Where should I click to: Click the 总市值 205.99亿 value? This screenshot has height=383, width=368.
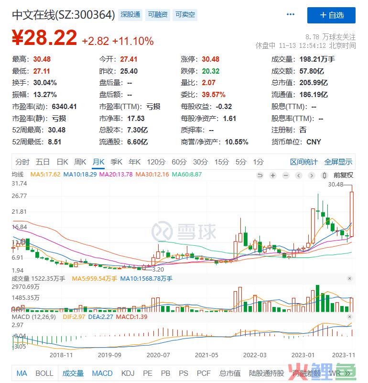tap(314, 83)
